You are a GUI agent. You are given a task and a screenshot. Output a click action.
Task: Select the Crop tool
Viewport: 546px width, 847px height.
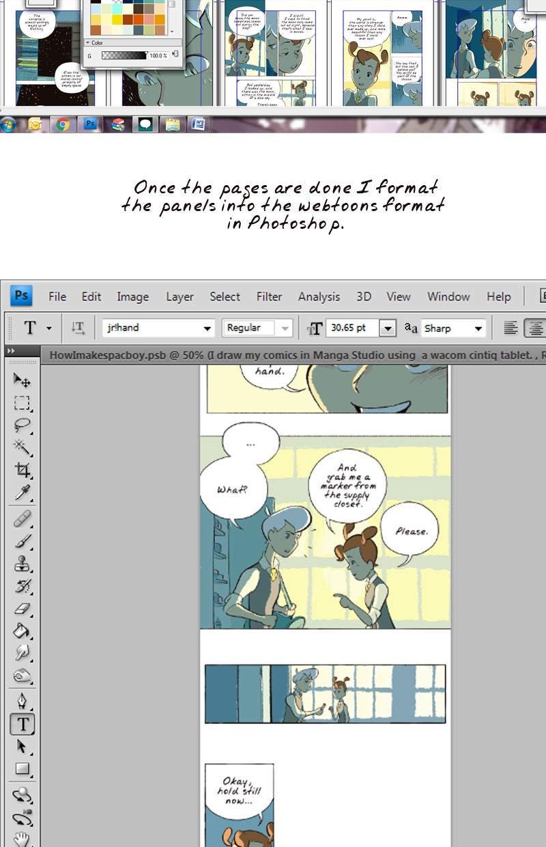23,470
